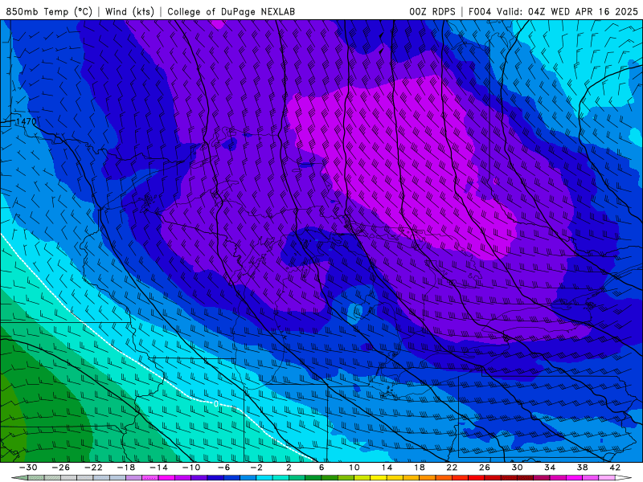This screenshot has height=482, width=643.
Task: Click 'College of DuPage NEXLAB' header text
Action: pyautogui.click(x=231, y=11)
